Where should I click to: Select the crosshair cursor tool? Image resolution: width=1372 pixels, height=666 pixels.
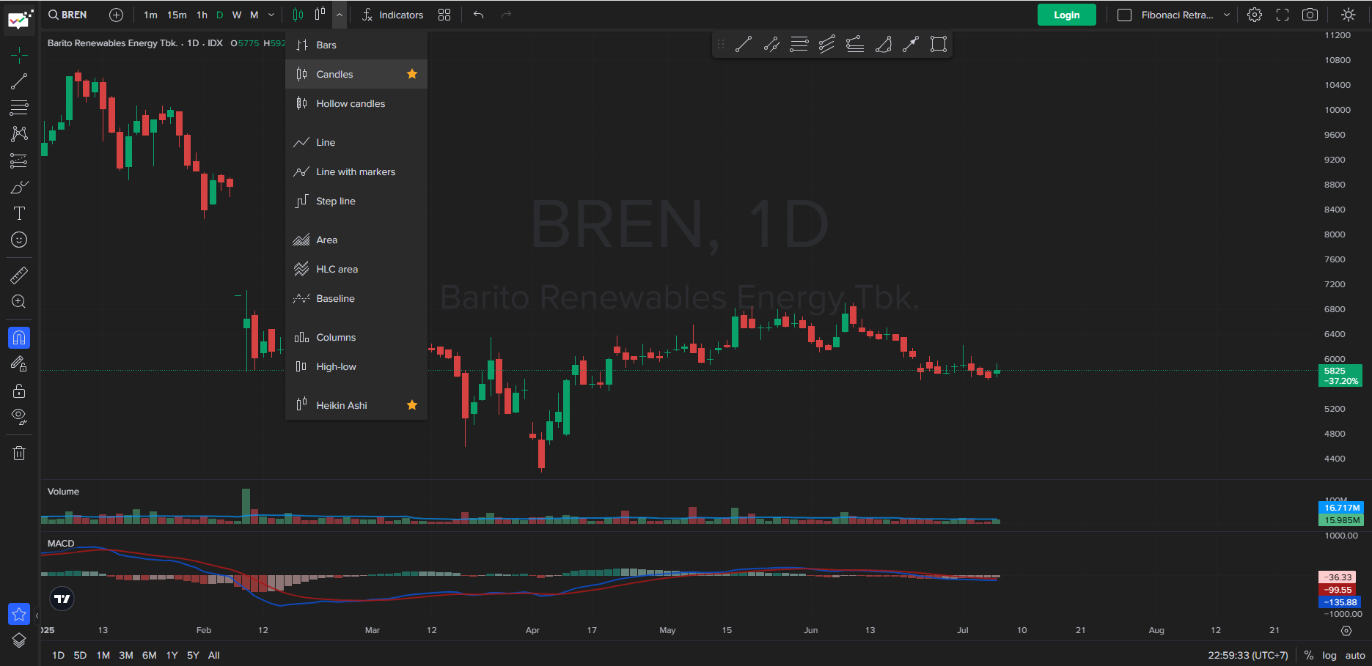click(x=19, y=55)
